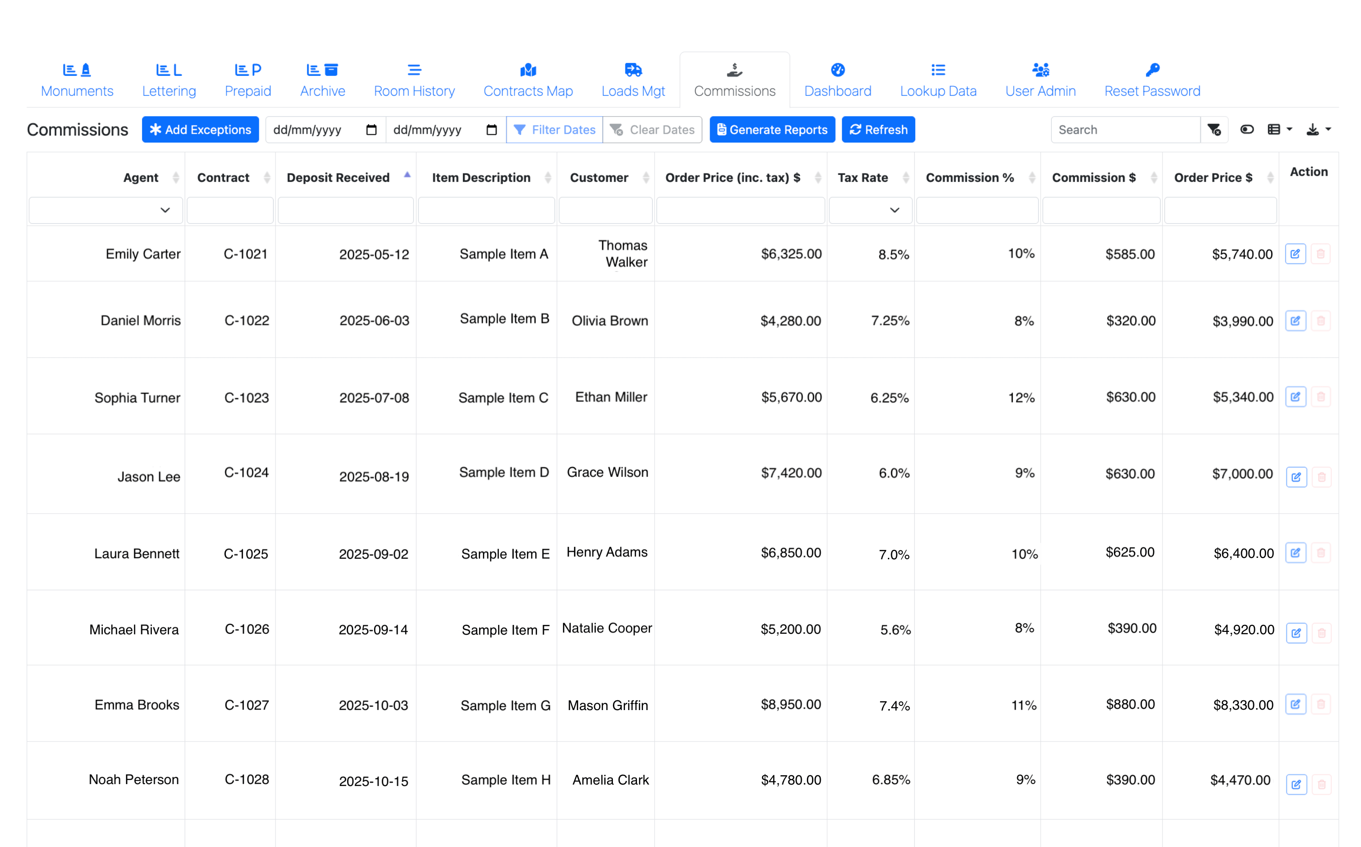Viewport: 1361px width, 847px height.
Task: Open the column layout table icon
Action: pyautogui.click(x=1275, y=130)
